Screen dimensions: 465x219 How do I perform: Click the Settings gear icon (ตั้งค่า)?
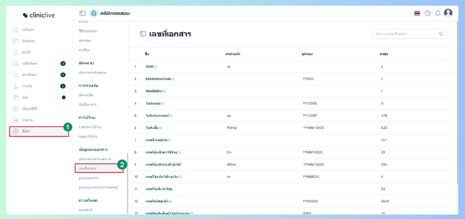click(16, 131)
